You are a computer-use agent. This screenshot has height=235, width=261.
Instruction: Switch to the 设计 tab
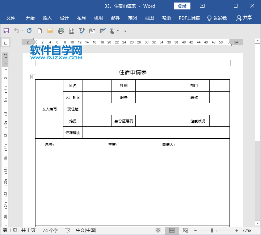64,18
